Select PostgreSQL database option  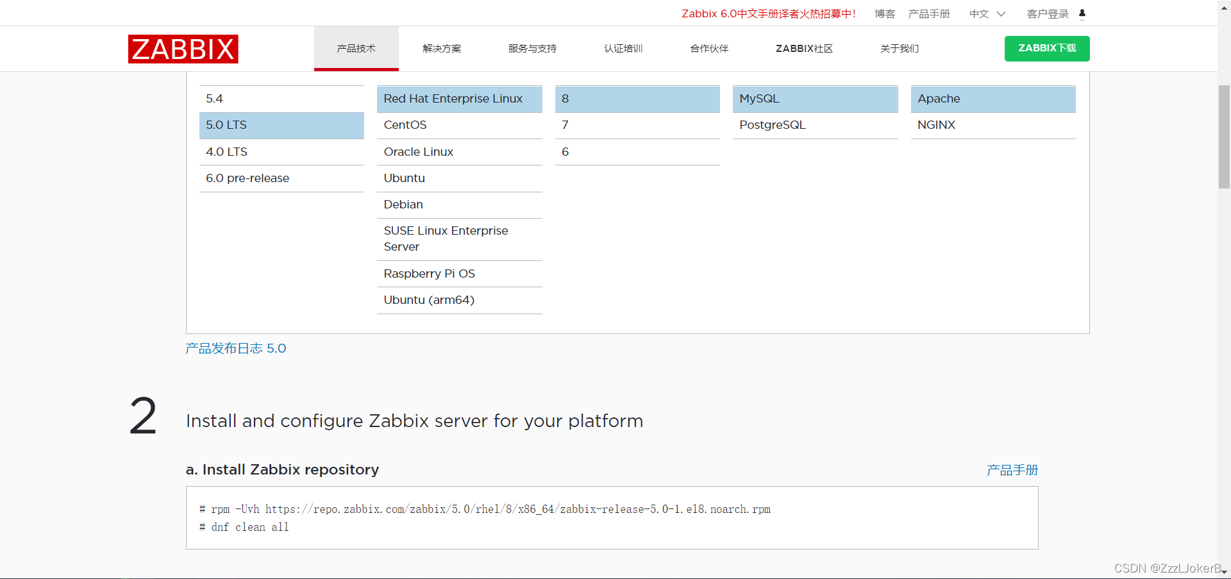pos(815,125)
